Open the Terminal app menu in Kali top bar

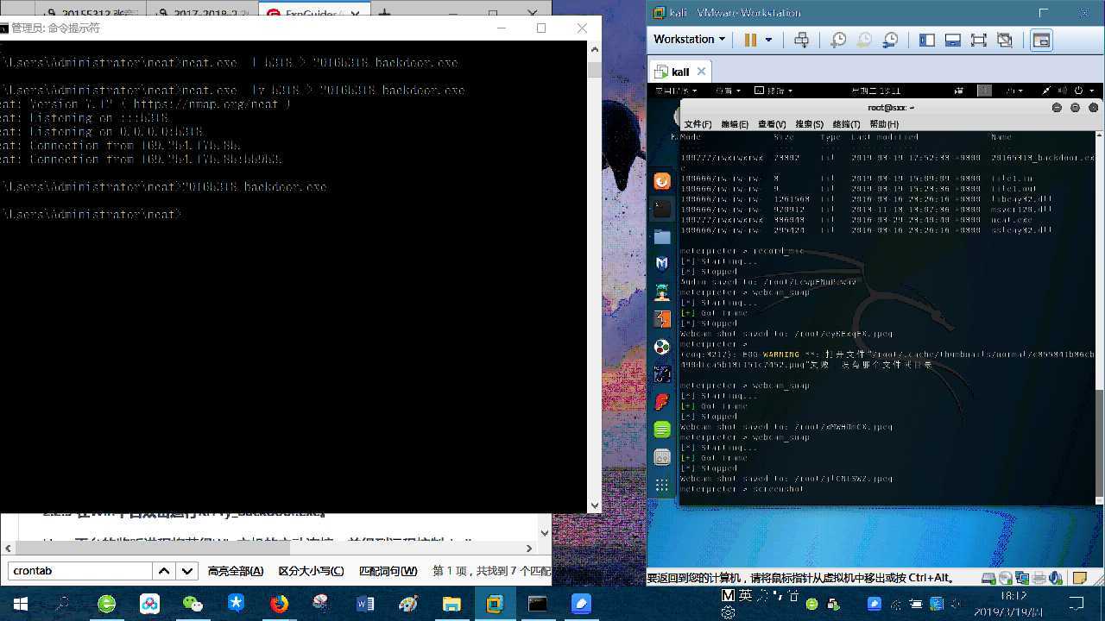(773, 90)
